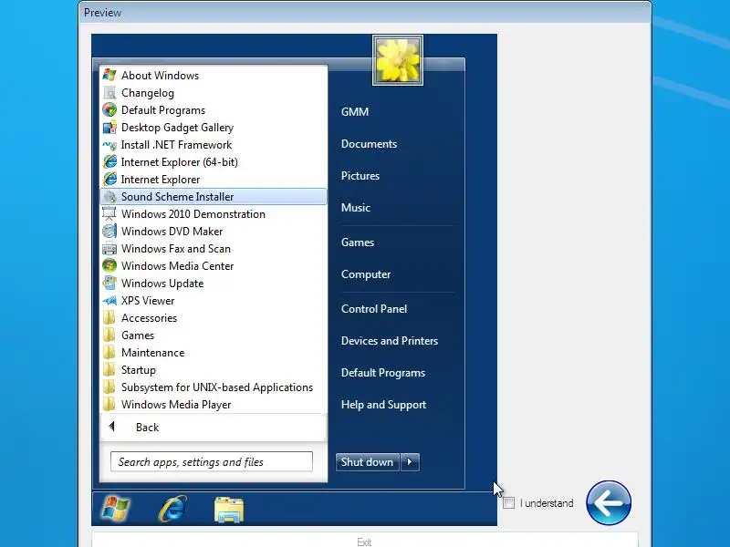Expand the Shut down options arrow
Screen dimensions: 730x547
[x=410, y=462]
